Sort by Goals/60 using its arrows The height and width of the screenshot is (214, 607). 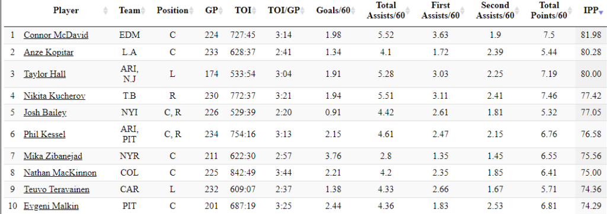[353, 12]
